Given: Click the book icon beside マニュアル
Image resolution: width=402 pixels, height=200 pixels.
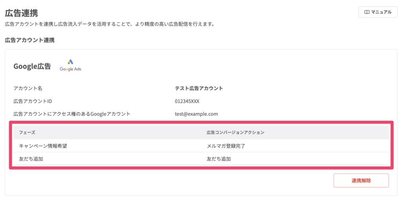Looking at the screenshot, I should click(x=367, y=12).
